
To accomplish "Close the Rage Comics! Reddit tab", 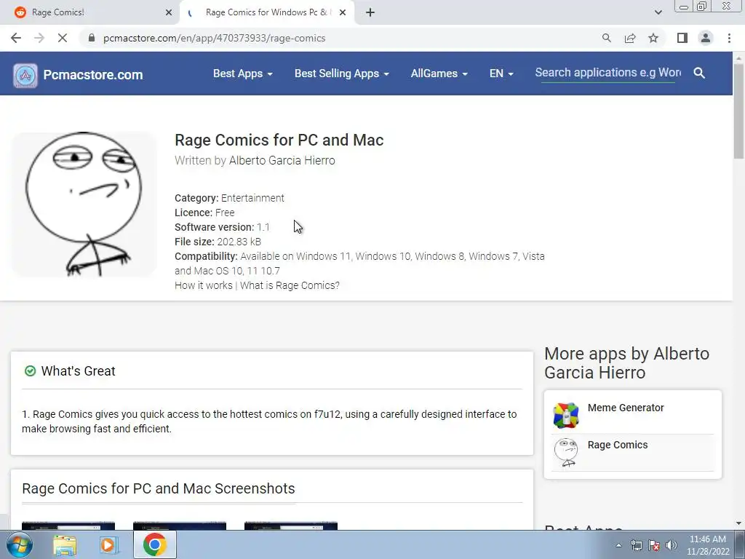I will (x=169, y=13).
